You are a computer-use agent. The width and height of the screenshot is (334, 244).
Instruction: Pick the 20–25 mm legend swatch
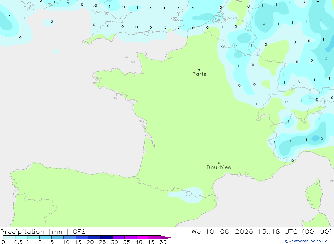pyautogui.click(x=94, y=237)
